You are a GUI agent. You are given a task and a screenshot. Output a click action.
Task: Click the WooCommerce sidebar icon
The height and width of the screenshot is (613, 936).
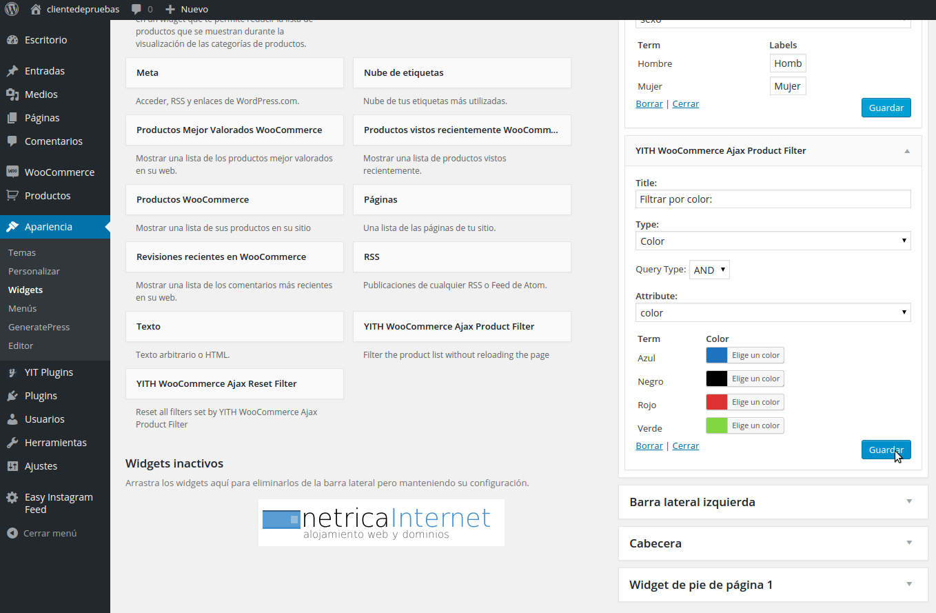tap(12, 172)
